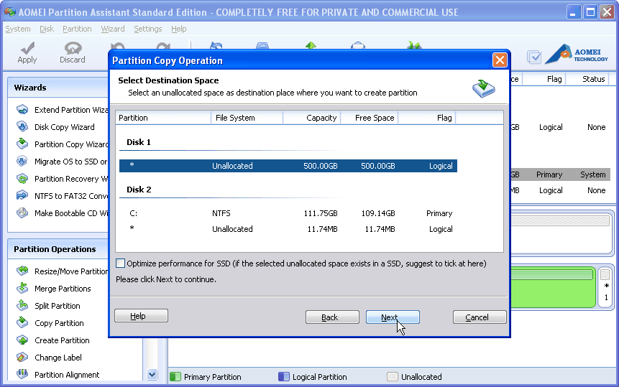This screenshot has width=619, height=387.
Task: Open Extend Partition Wizard icon
Action: click(22, 110)
